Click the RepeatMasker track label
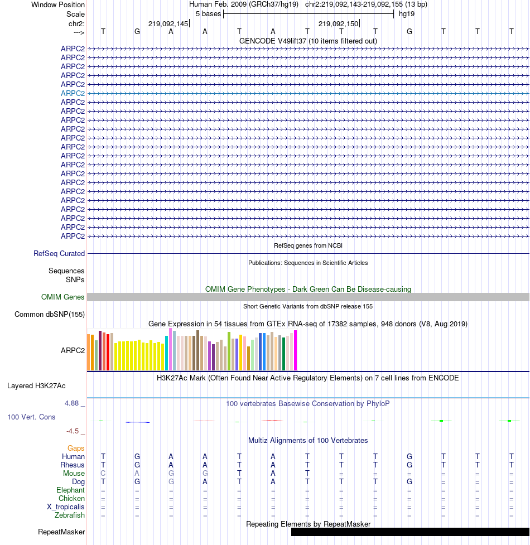530x545 pixels. tap(61, 532)
